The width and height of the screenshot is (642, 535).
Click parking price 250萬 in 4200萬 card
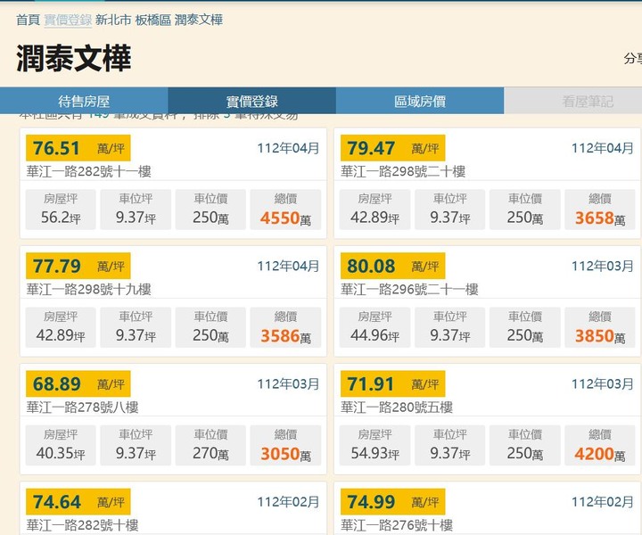pos(525,453)
